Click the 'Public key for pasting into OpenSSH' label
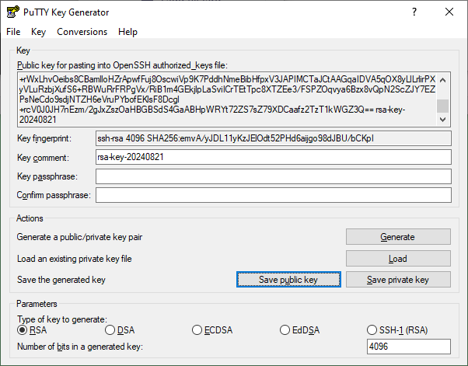The image size is (468, 366). 122,65
